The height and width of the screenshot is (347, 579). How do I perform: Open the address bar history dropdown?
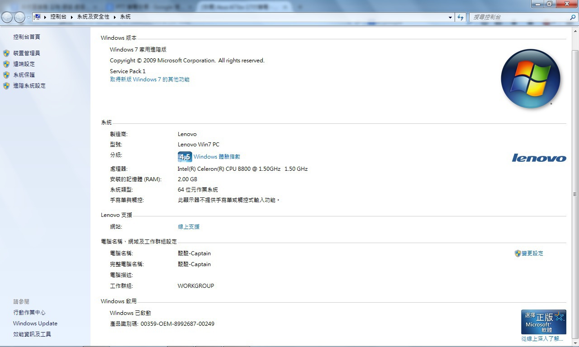[450, 17]
